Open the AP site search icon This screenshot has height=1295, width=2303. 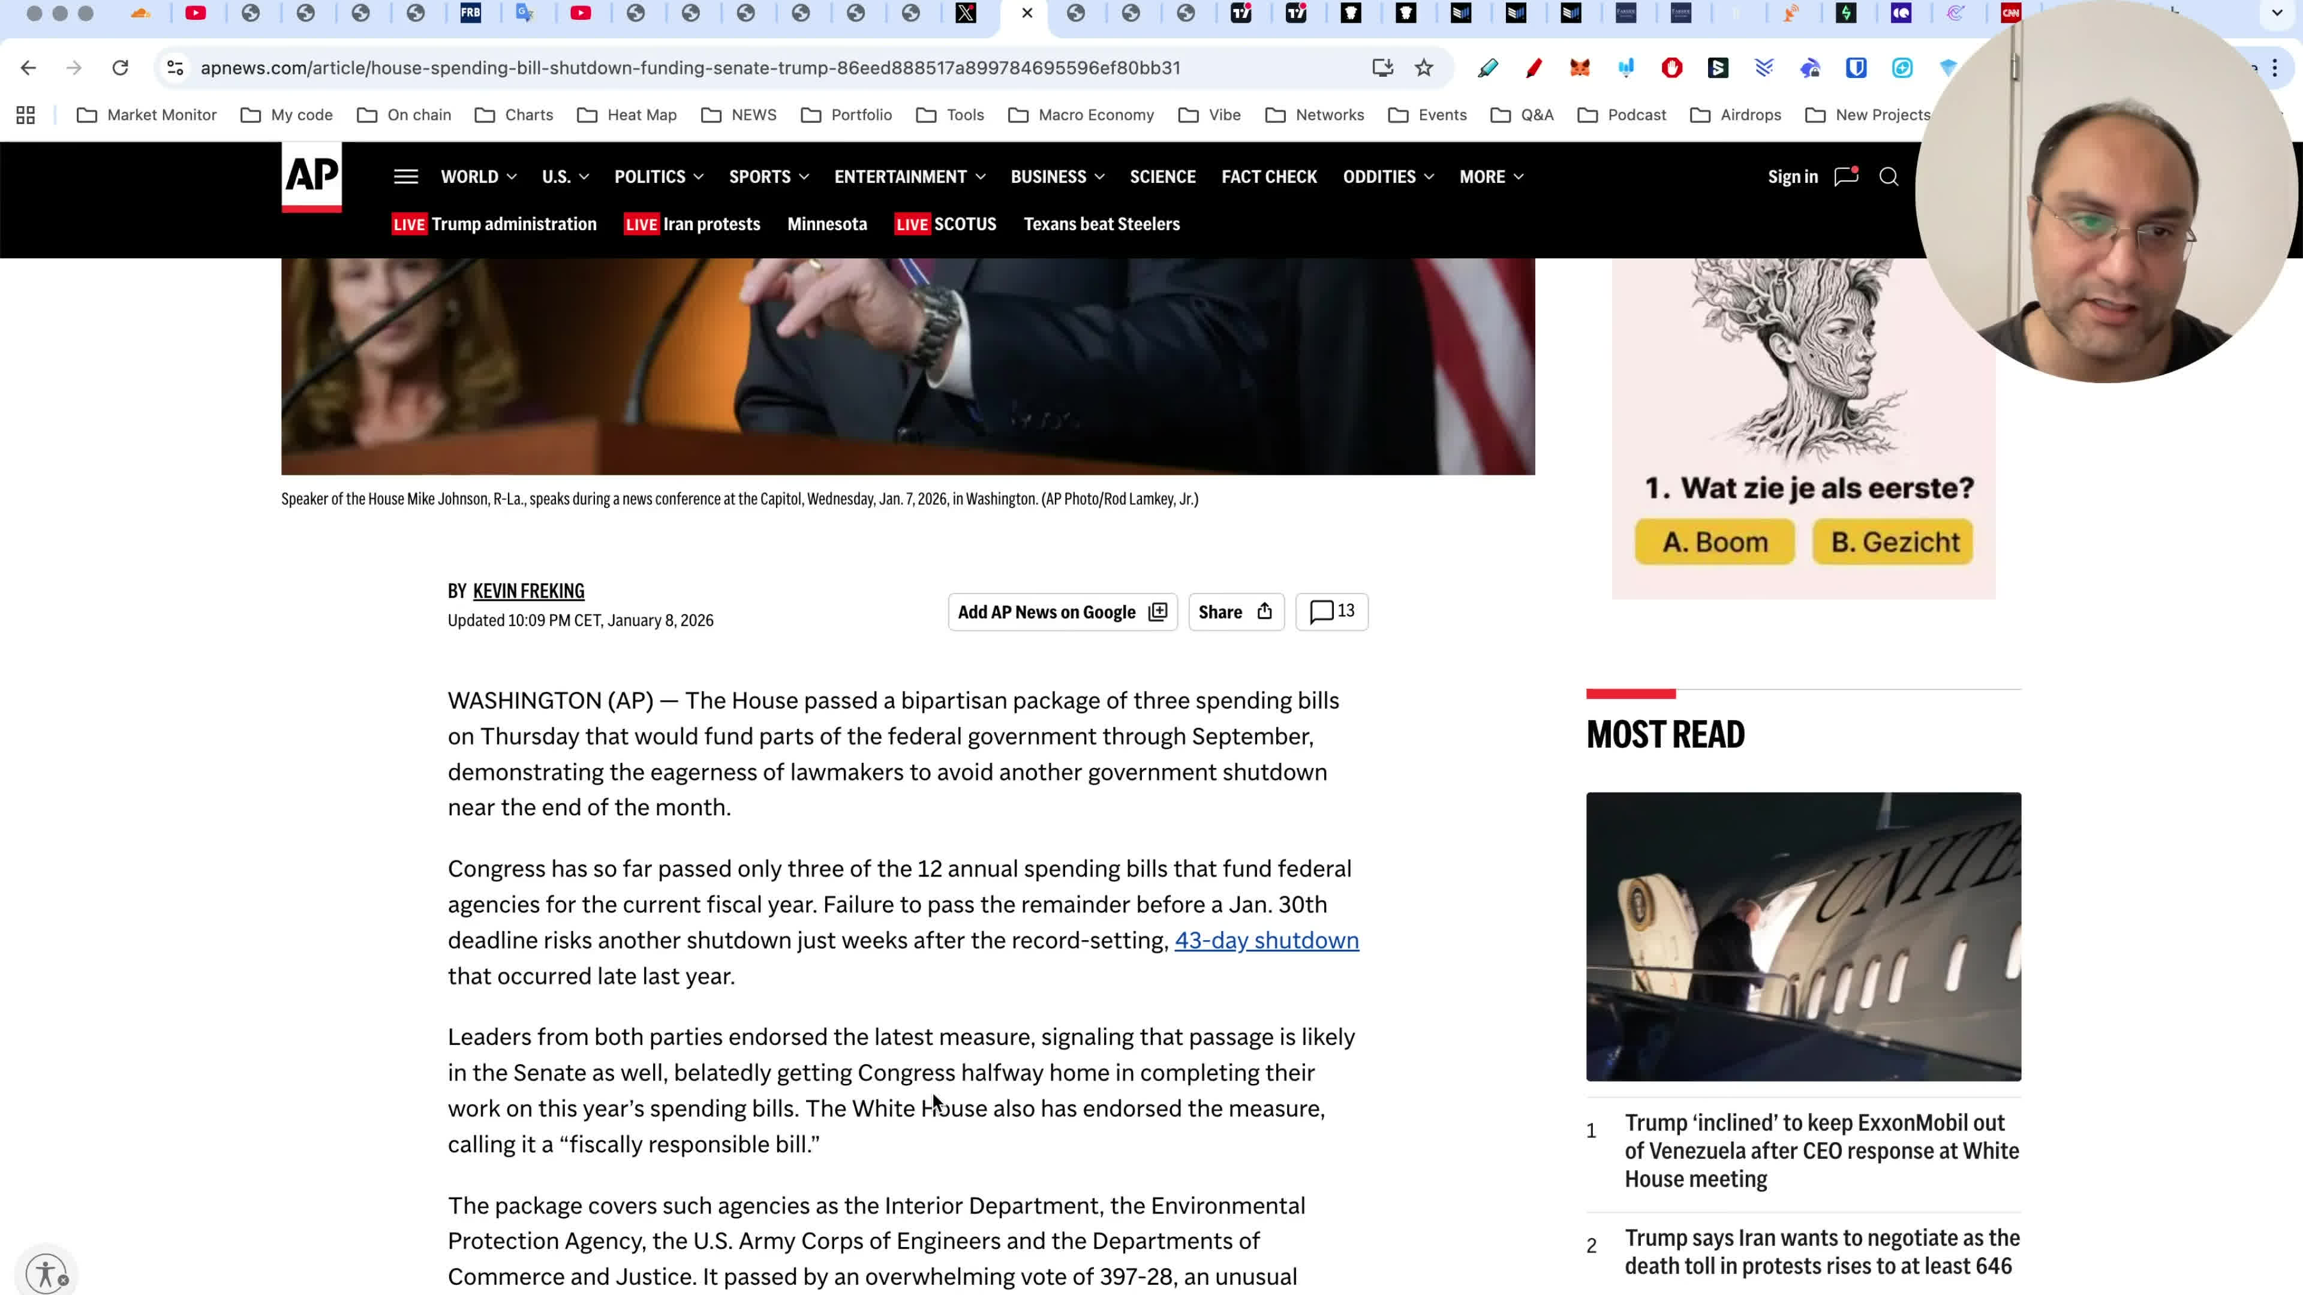(x=1888, y=177)
